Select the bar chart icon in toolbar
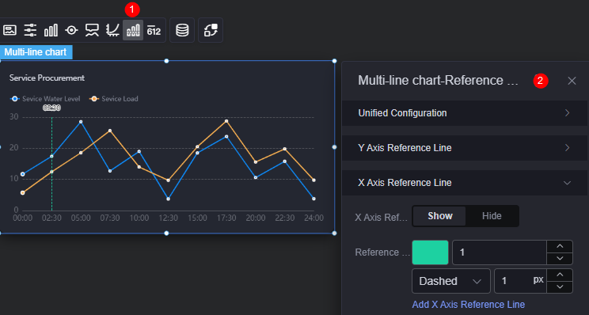589x315 pixels. [51, 30]
